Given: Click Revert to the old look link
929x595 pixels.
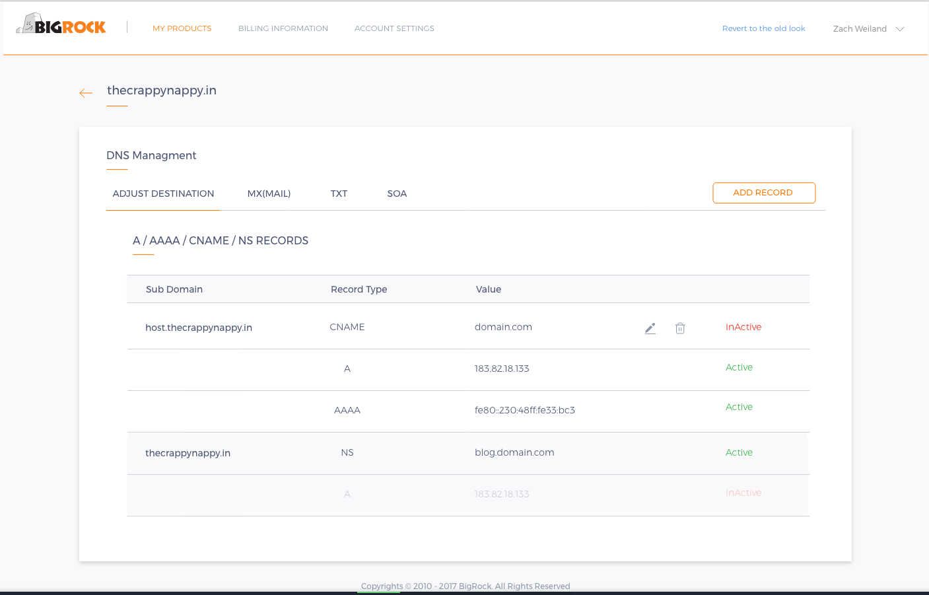Looking at the screenshot, I should [x=764, y=28].
